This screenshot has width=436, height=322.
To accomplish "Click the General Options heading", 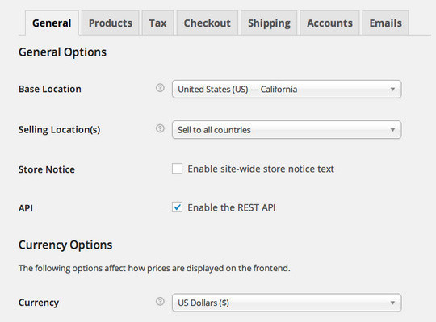I will (x=62, y=52).
